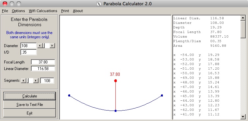Viewport: 248px width, 121px height.
Task: Decrease Segments with left slider arrow
Action: click(x=24, y=80)
